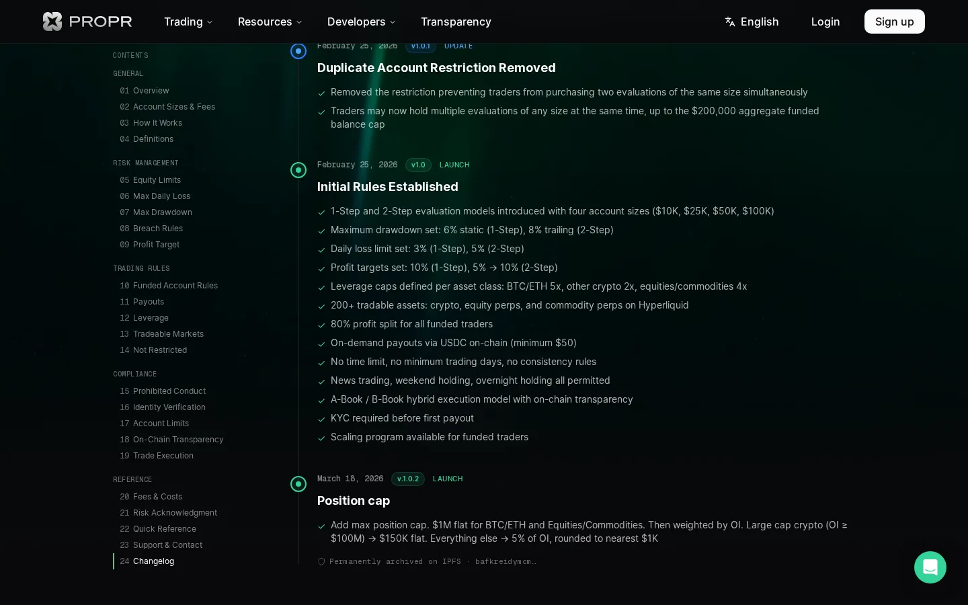Go to 22 Quick Reference section
Screen dimensions: 968x605
pos(158,529)
